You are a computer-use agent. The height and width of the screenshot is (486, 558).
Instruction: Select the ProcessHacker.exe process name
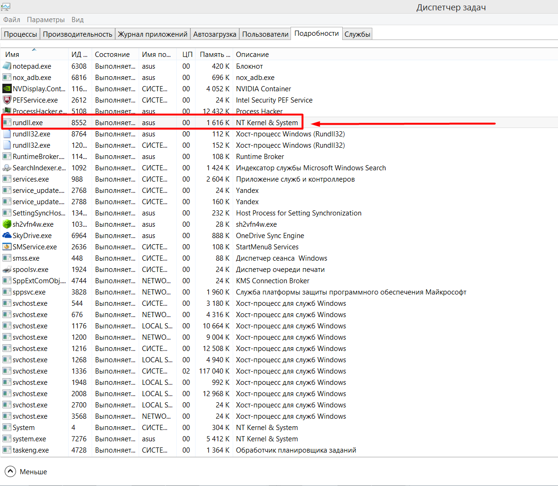tap(39, 111)
